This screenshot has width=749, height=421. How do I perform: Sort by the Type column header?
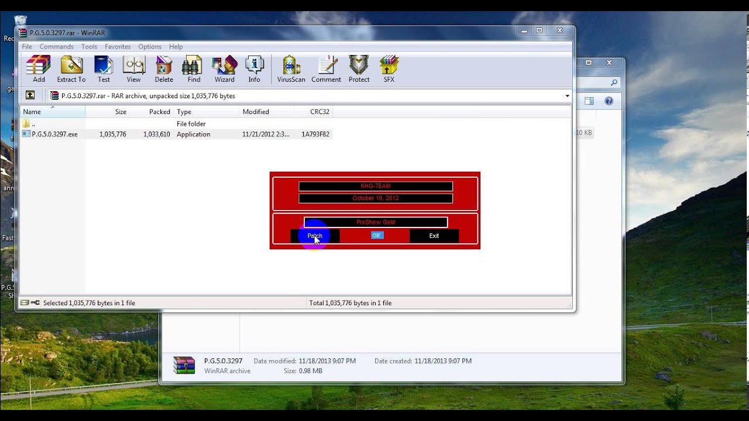(207, 112)
